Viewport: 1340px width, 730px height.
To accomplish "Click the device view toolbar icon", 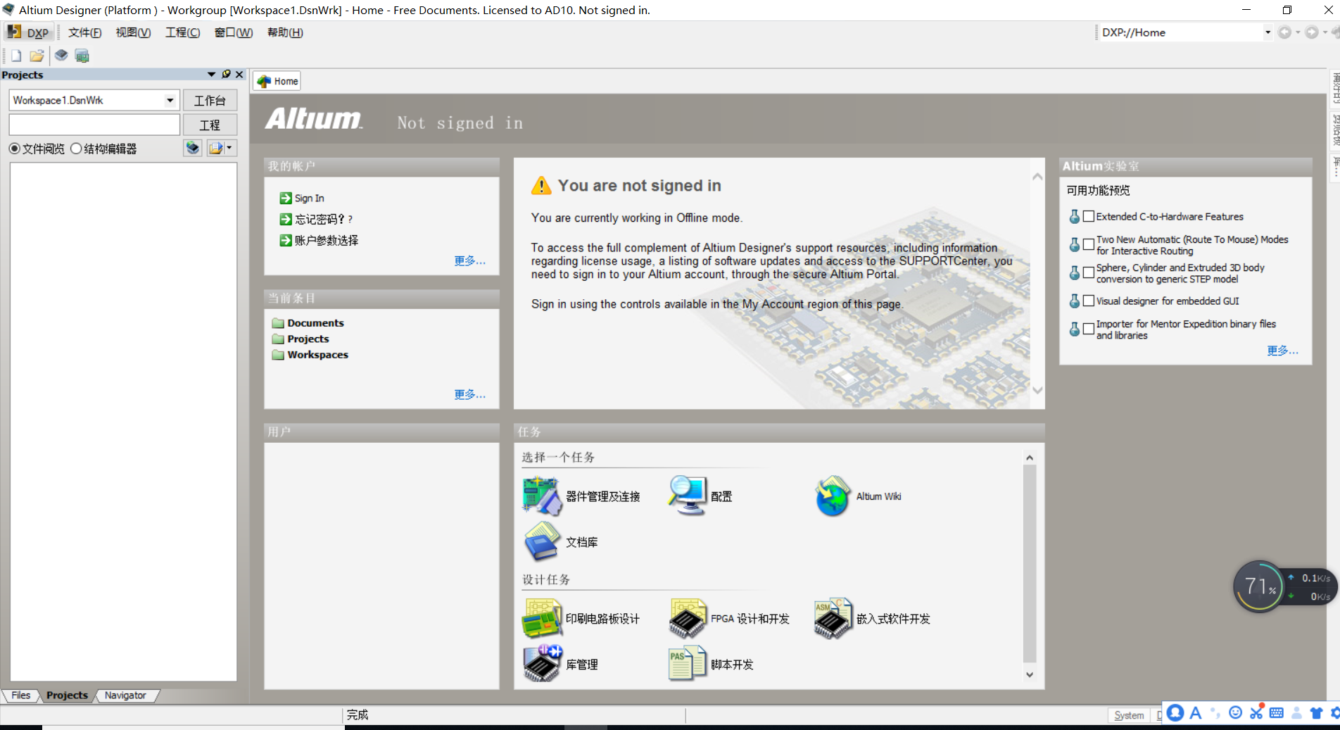I will point(61,56).
